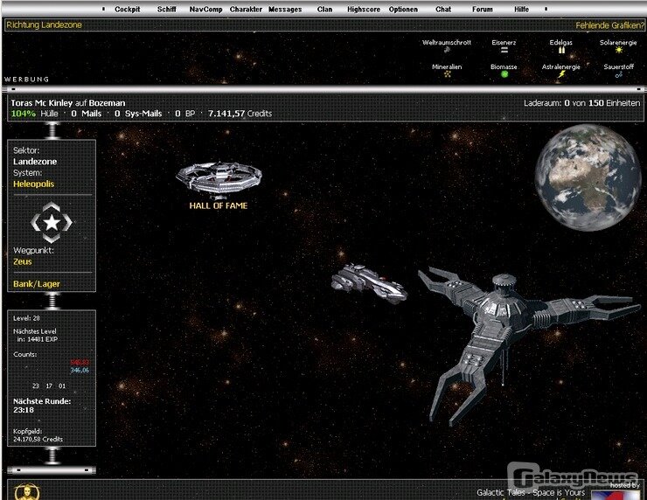Click the Heleopolis system link
The height and width of the screenshot is (500, 647).
34,184
